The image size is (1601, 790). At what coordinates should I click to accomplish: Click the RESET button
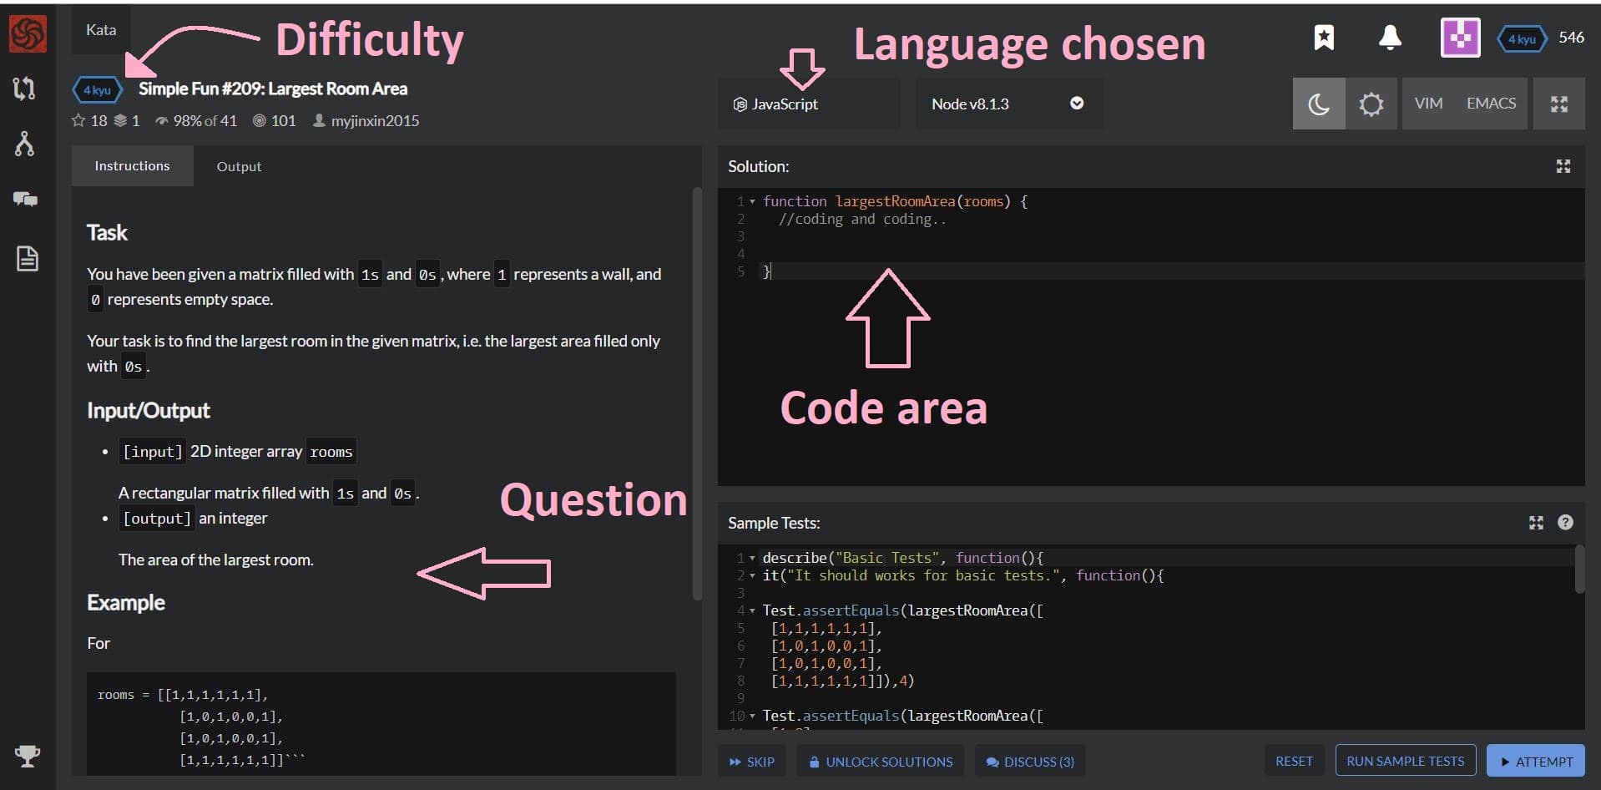coord(1294,761)
